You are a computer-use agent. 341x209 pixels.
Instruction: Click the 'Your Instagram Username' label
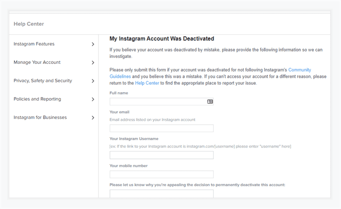tap(134, 139)
